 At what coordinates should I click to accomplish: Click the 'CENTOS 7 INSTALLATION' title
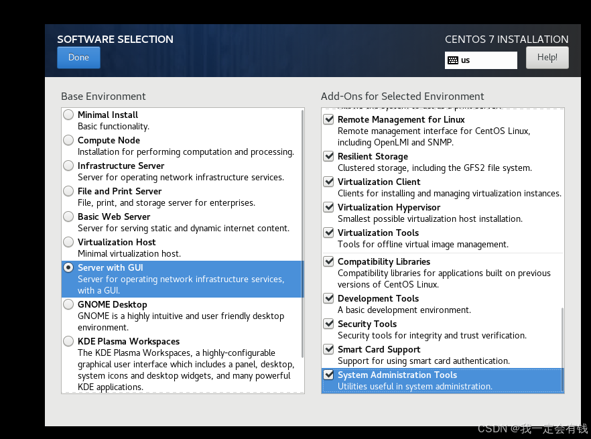coord(507,40)
